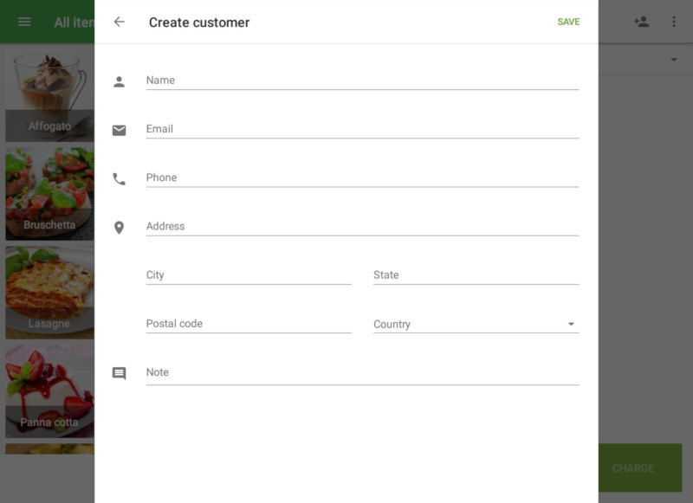Image resolution: width=693 pixels, height=503 pixels.
Task: Click the phone icon beside Phone field
Action: pyautogui.click(x=120, y=177)
